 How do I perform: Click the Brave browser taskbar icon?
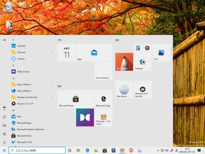[131, 150]
